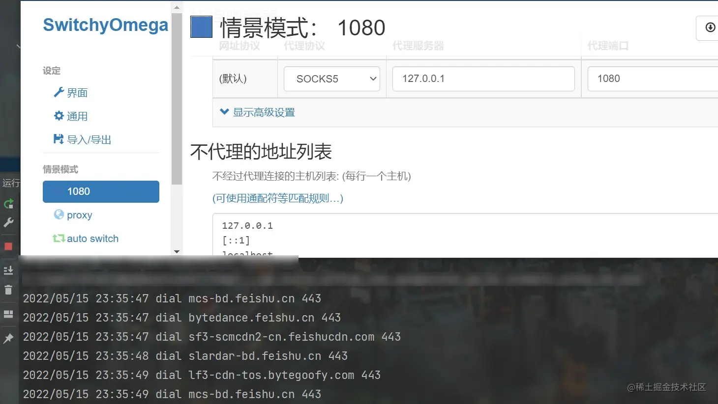Click the wrench icon in IDE run panel
The image size is (718, 404).
pyautogui.click(x=8, y=222)
